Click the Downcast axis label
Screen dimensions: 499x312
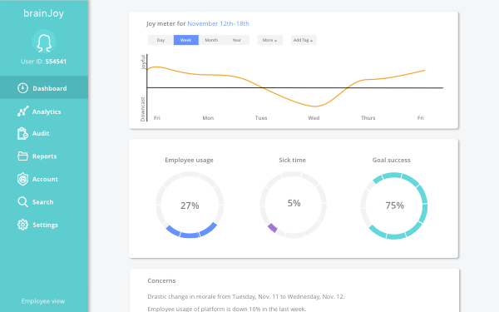point(143,109)
